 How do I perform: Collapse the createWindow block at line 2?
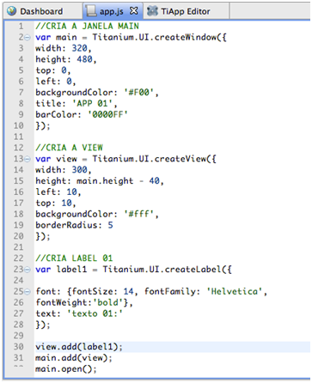point(28,38)
